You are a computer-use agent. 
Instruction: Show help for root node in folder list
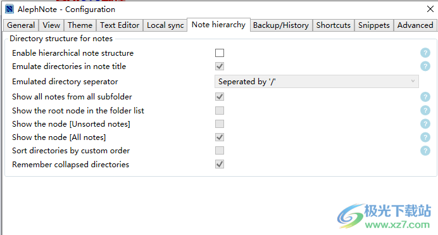pyautogui.click(x=425, y=110)
